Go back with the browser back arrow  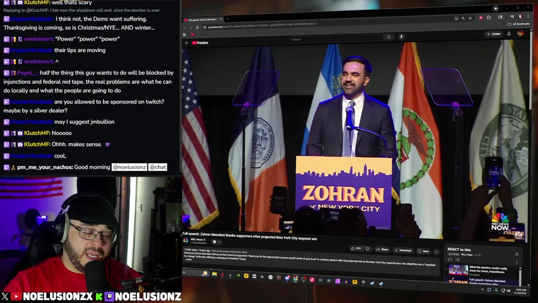[x=185, y=28]
